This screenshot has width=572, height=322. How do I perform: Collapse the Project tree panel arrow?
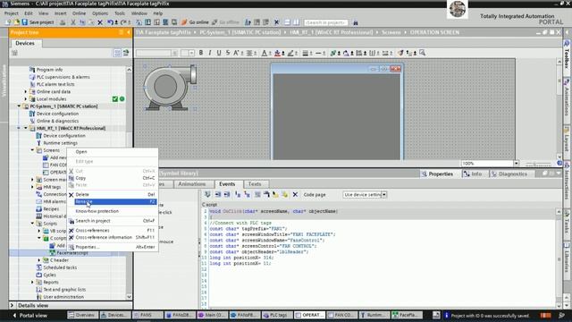[x=128, y=32]
